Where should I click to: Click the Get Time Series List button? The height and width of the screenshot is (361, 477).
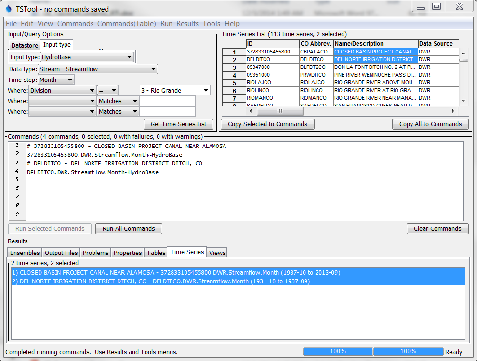pos(178,124)
